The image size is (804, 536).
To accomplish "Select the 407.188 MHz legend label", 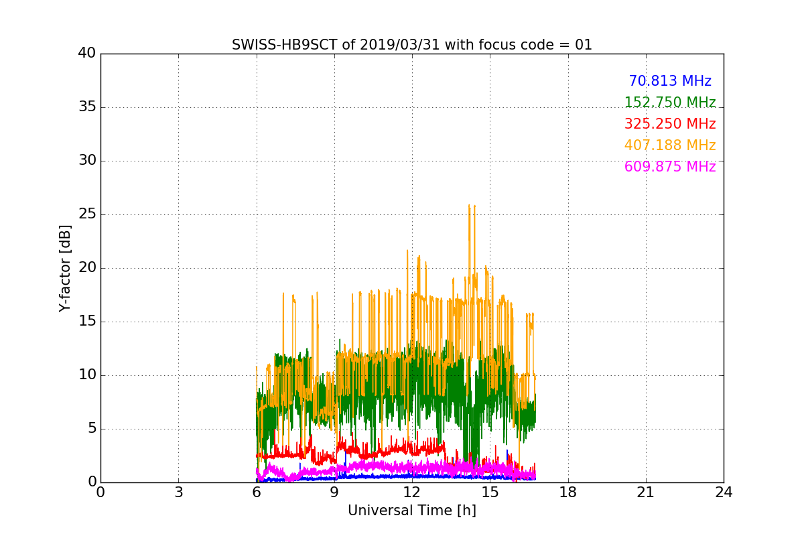I will click(670, 145).
